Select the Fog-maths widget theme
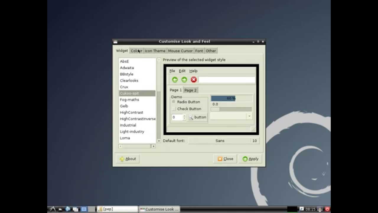The width and height of the screenshot is (378, 213). pyautogui.click(x=137, y=100)
